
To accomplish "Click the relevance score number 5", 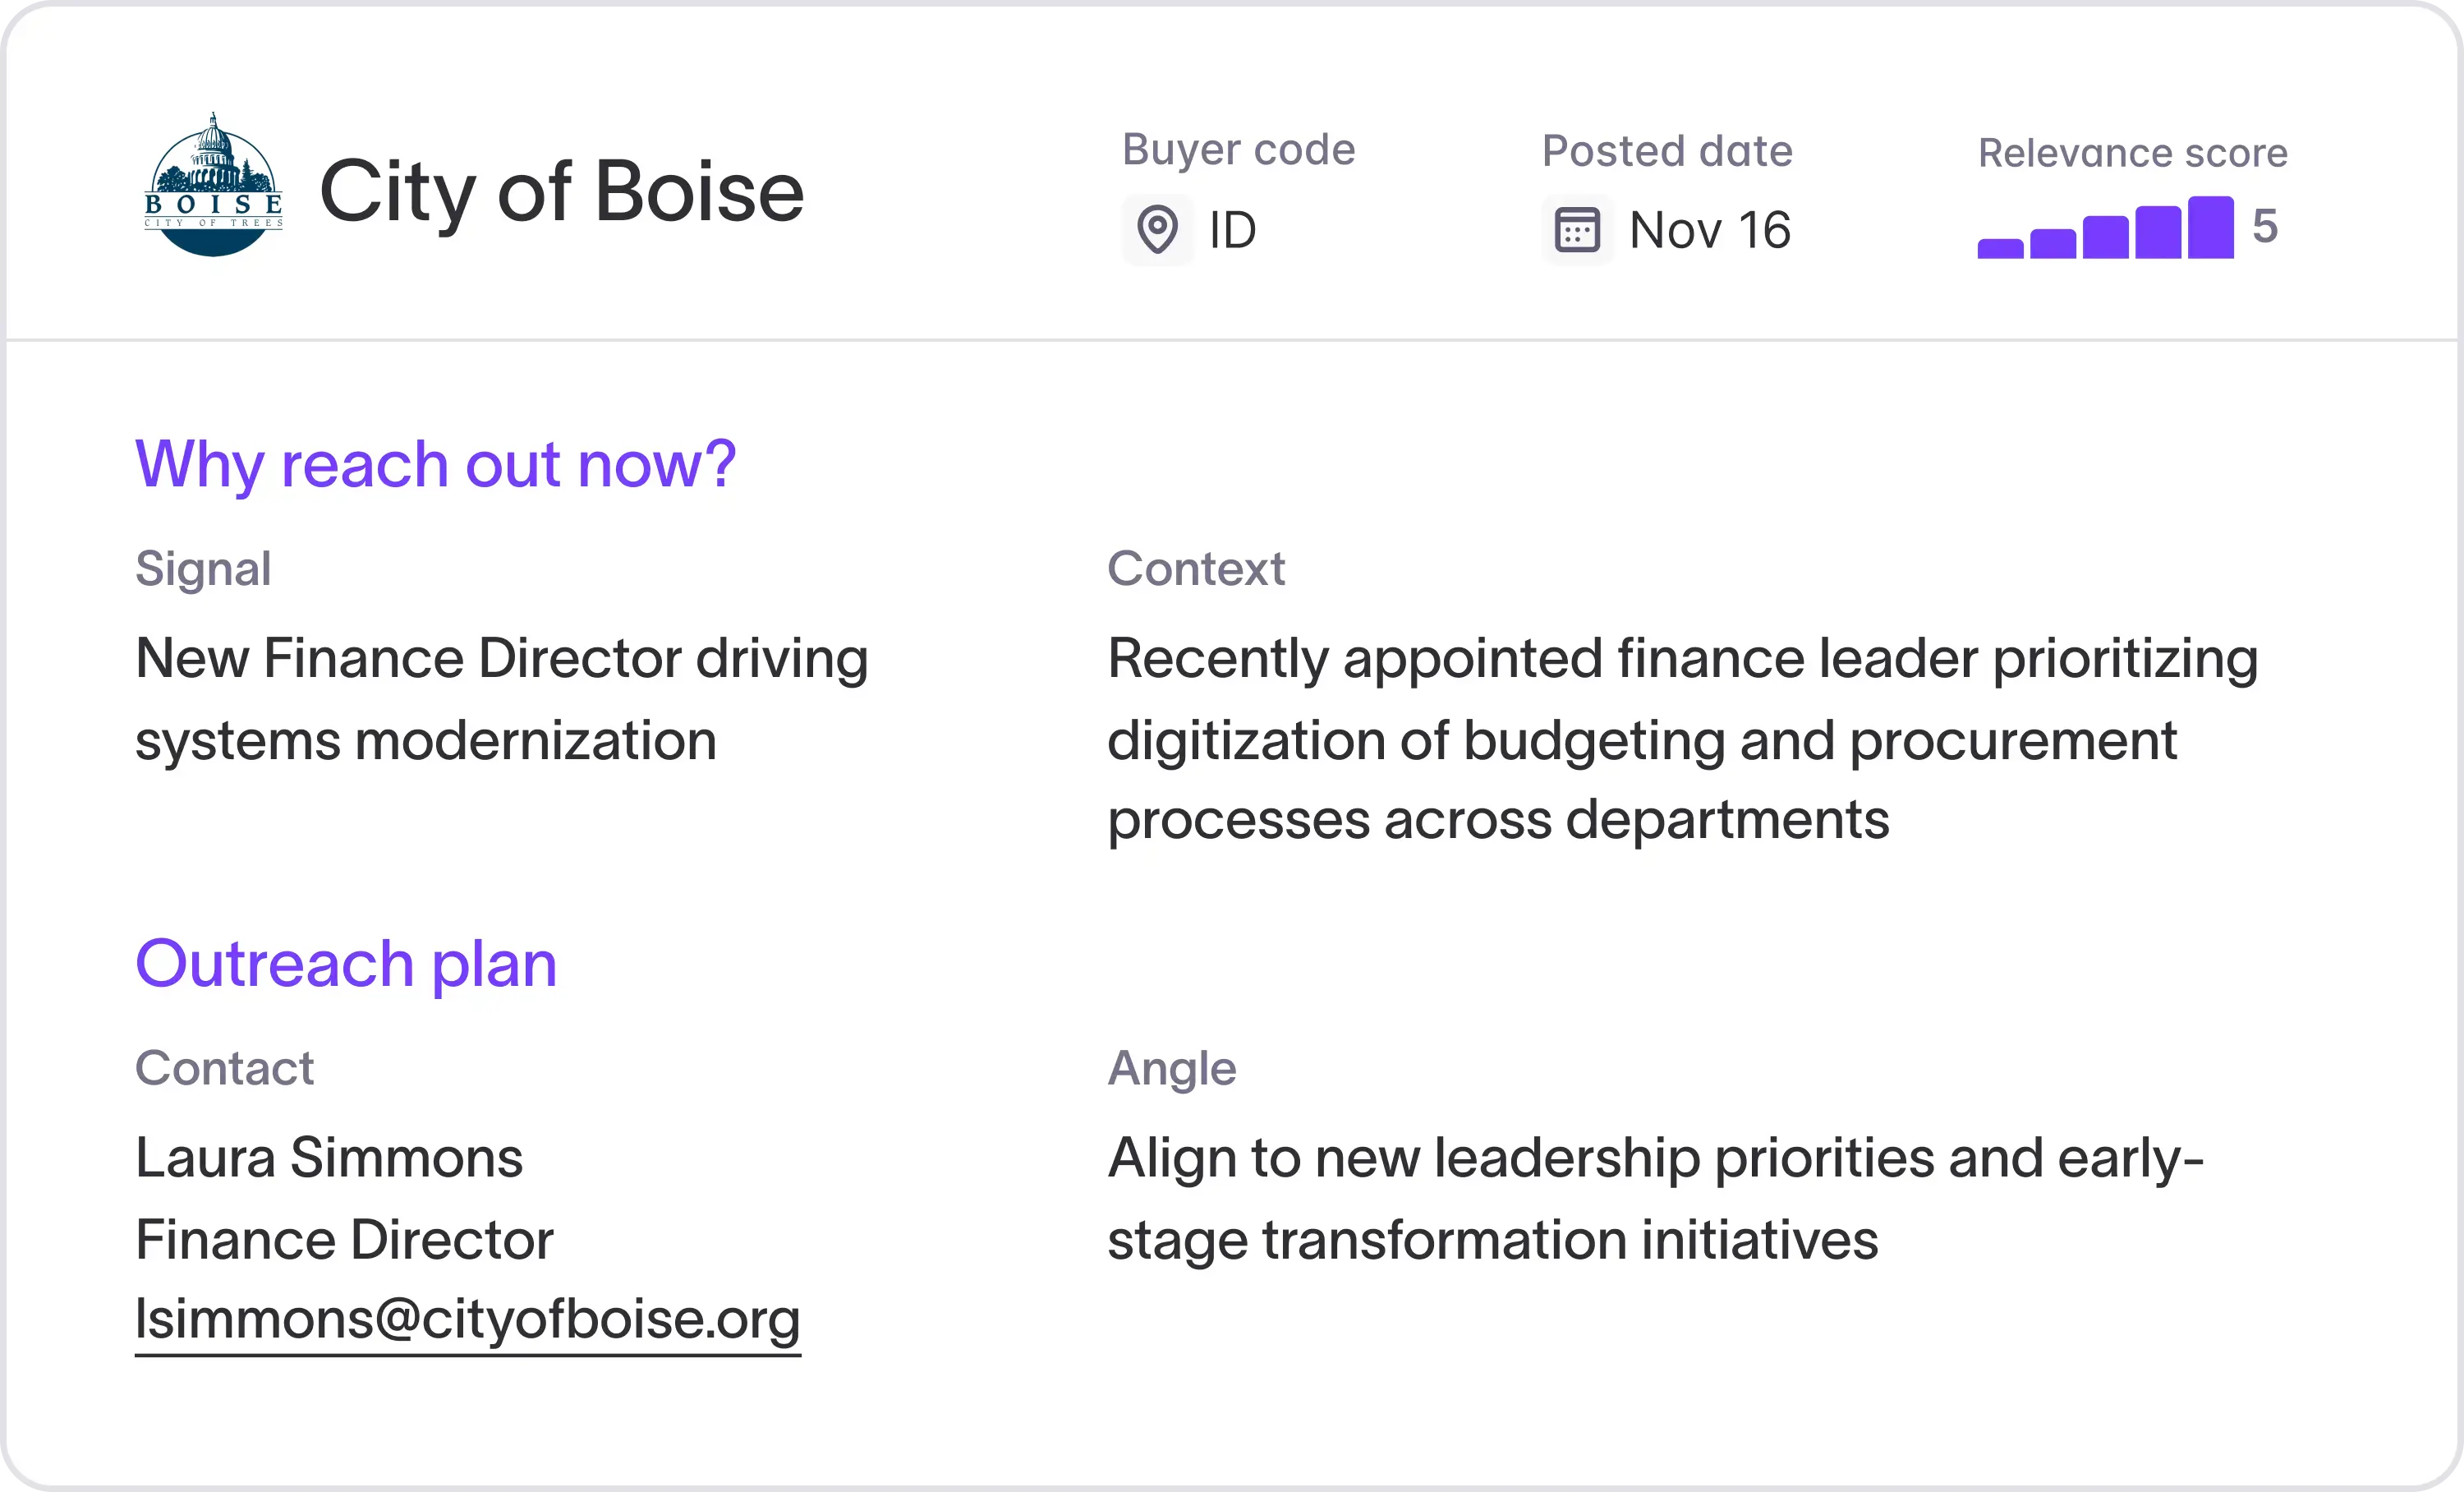I will click(x=2265, y=226).
